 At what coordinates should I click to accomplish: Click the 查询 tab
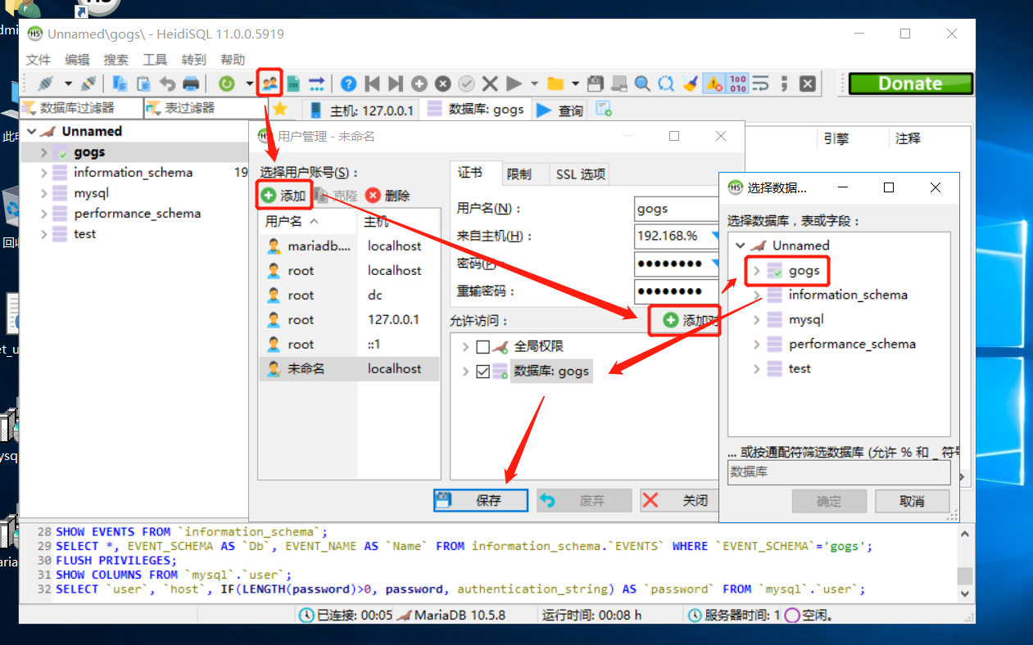tap(560, 110)
